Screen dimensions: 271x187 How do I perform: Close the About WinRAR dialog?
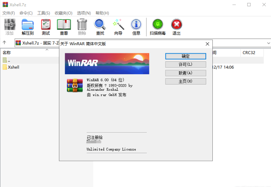click(x=207, y=44)
